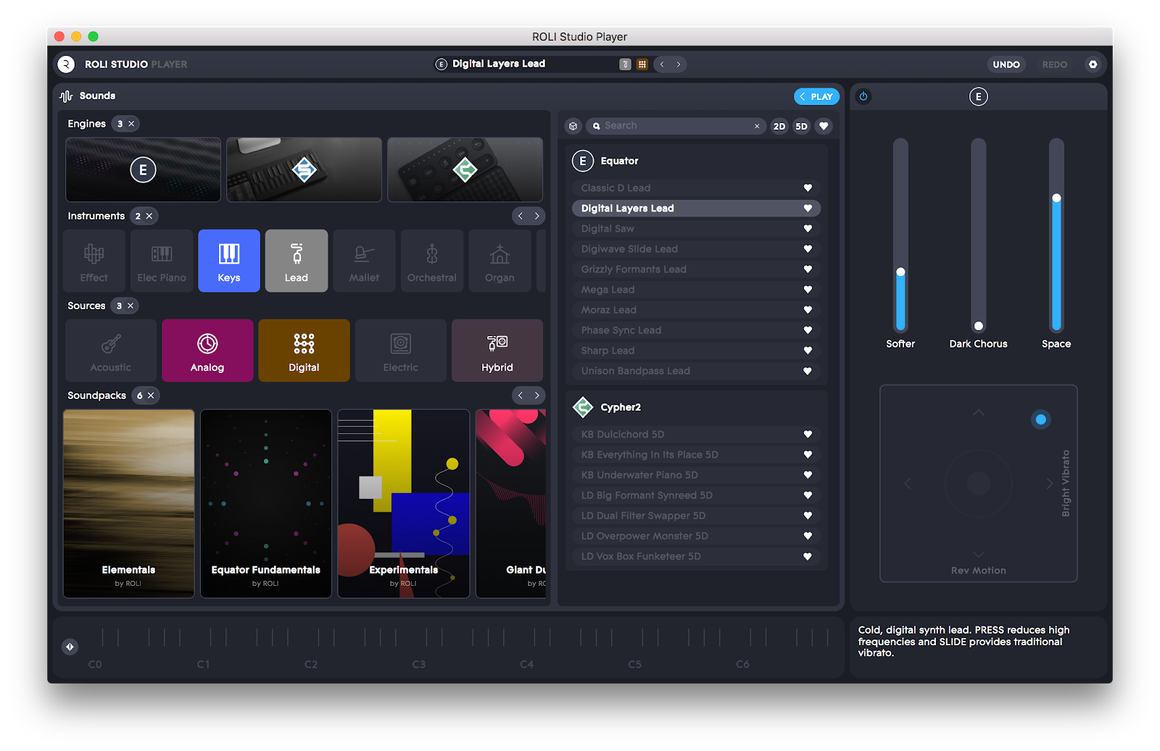Open the settings gear menu

click(x=1093, y=64)
